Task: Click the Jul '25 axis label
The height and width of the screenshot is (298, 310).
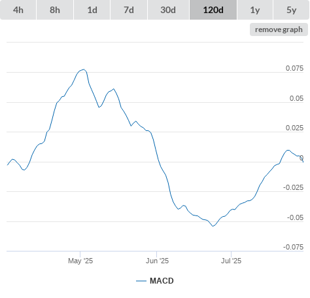Action: [x=232, y=261]
